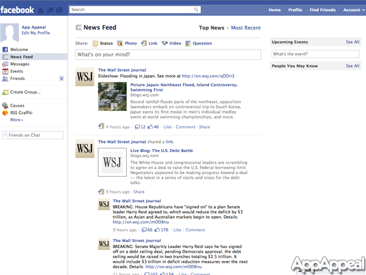366x275 pixels.
Task: Click the Welcome sidebar icon
Action: [5, 50]
